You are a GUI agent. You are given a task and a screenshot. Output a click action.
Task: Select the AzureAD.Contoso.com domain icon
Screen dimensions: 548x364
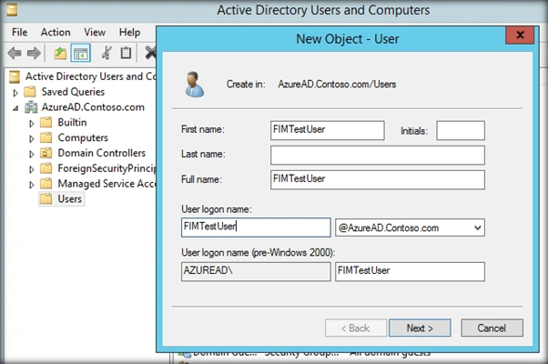coord(31,107)
